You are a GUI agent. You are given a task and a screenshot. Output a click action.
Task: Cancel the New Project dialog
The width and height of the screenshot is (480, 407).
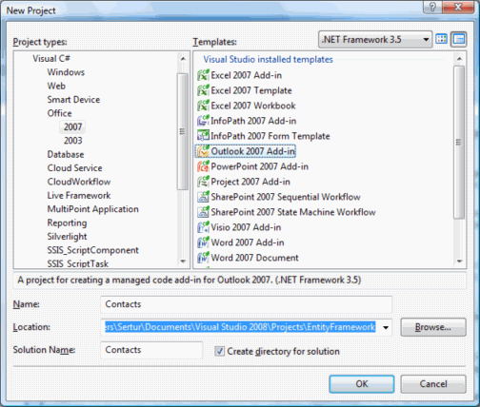point(433,384)
